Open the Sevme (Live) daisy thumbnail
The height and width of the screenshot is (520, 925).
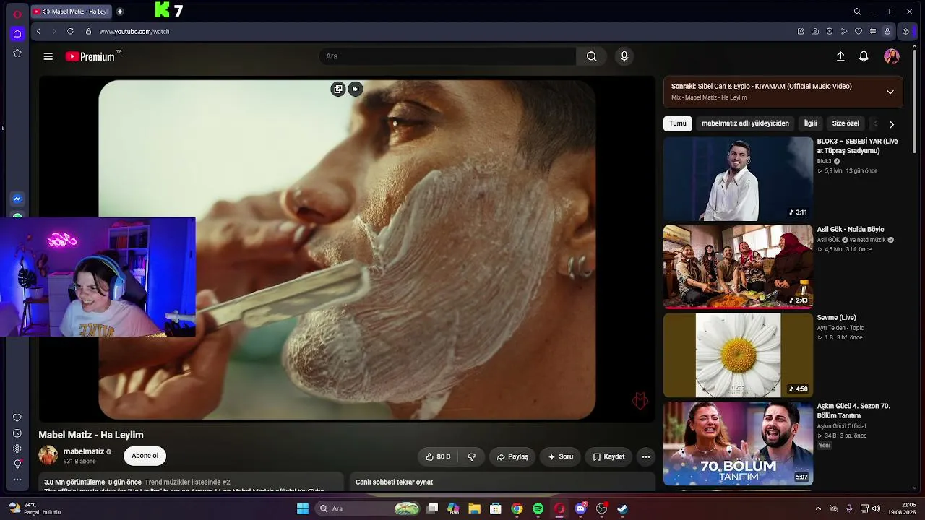click(x=738, y=355)
